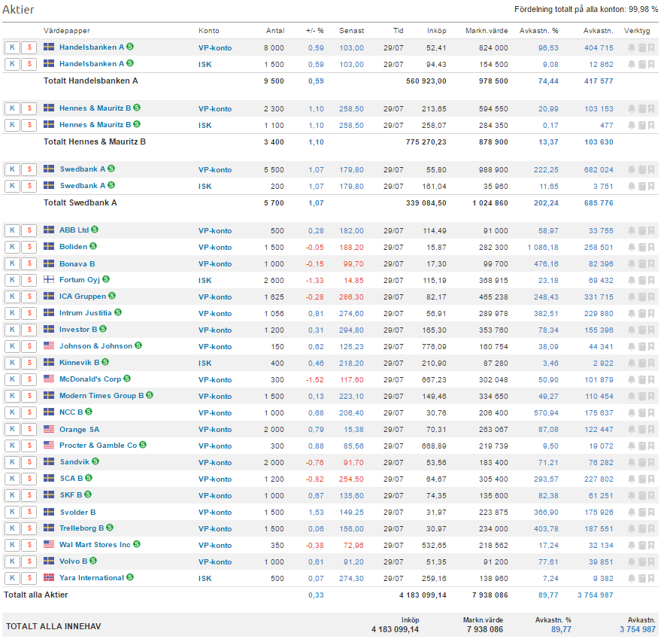Viewport: 664px width, 642px height.
Task: Click McDonald's Corp change value -1,52
Action: tap(314, 379)
